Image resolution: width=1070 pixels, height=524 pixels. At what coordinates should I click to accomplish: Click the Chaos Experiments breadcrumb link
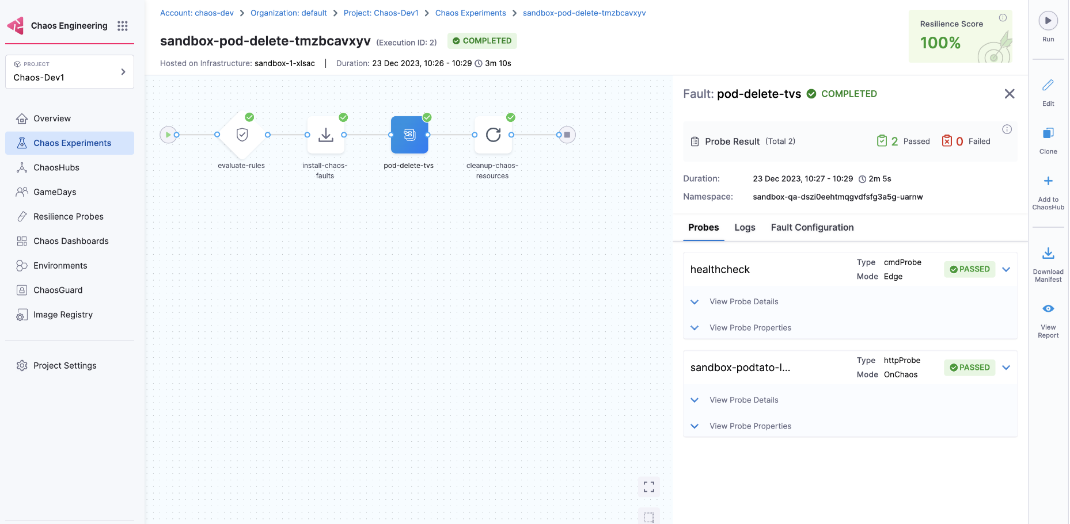point(470,13)
